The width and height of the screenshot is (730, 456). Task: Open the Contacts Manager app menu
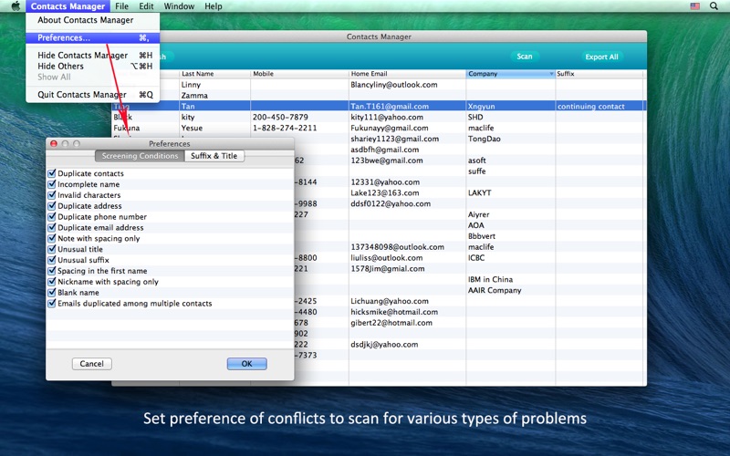pos(68,6)
